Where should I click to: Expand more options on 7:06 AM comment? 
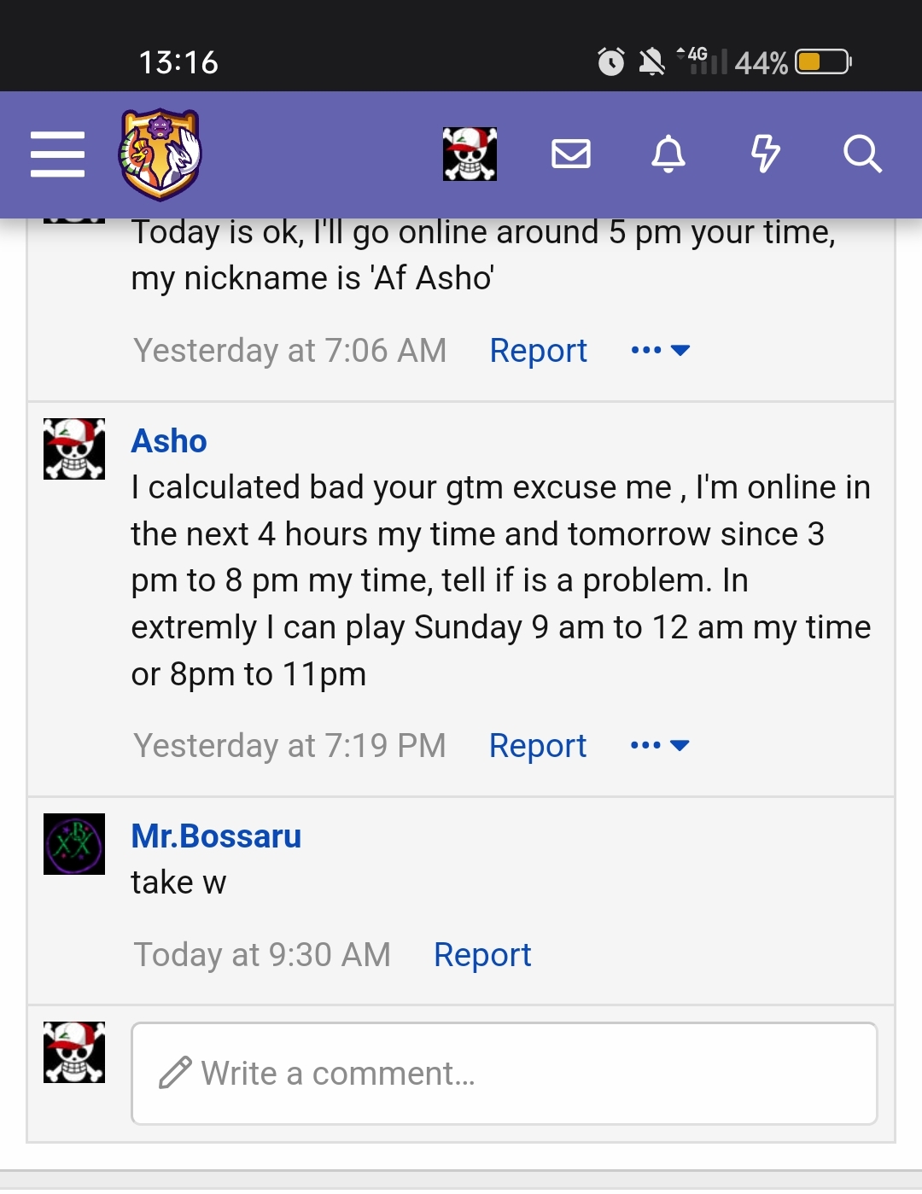point(660,350)
